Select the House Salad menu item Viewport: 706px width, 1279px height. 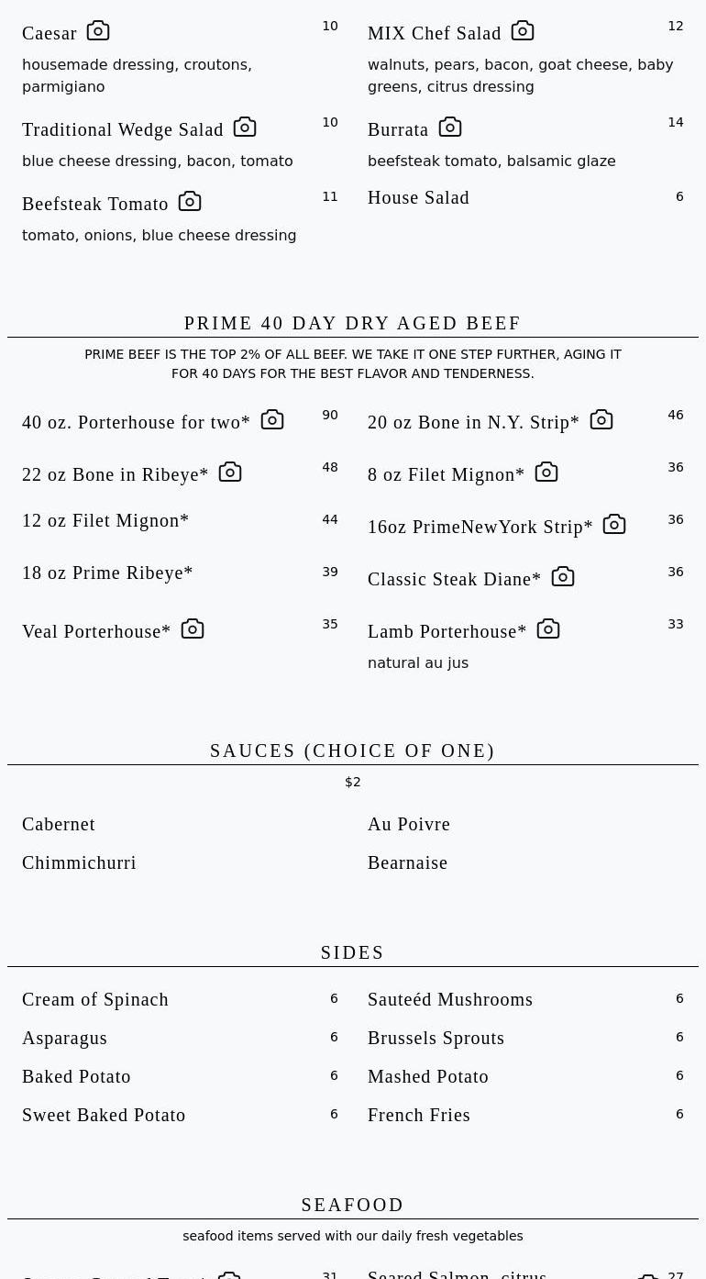point(418,198)
